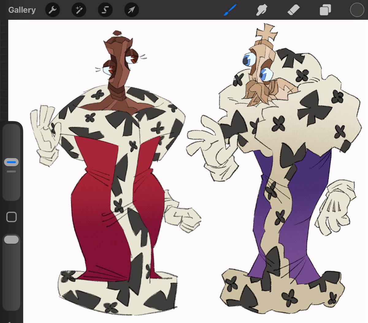Activate the Transform arrow tool
Viewport: 368px width, 323px height.
coord(132,10)
